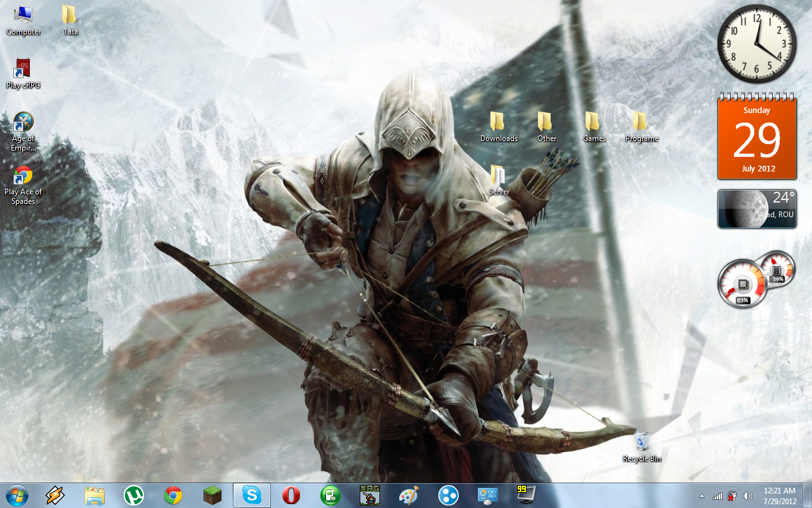
Task: Click the calendar gadget showing Sunday 29
Action: coord(757,136)
